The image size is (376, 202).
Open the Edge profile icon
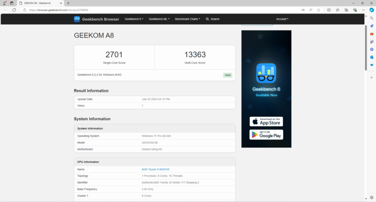coord(4,3)
